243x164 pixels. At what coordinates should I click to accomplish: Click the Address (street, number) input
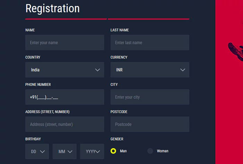tap(65, 124)
